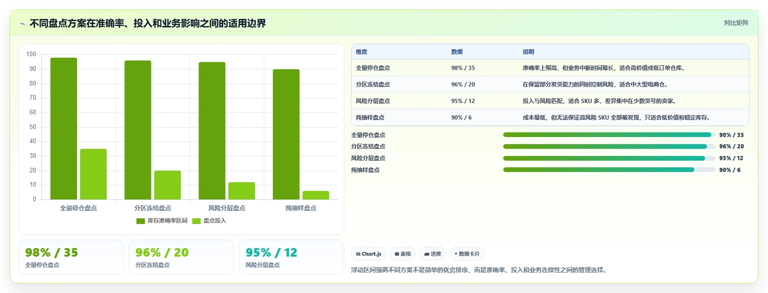Image resolution: width=768 pixels, height=293 pixels.
Task: Select the 纯抽样盘点 table row name
Action: [370, 118]
